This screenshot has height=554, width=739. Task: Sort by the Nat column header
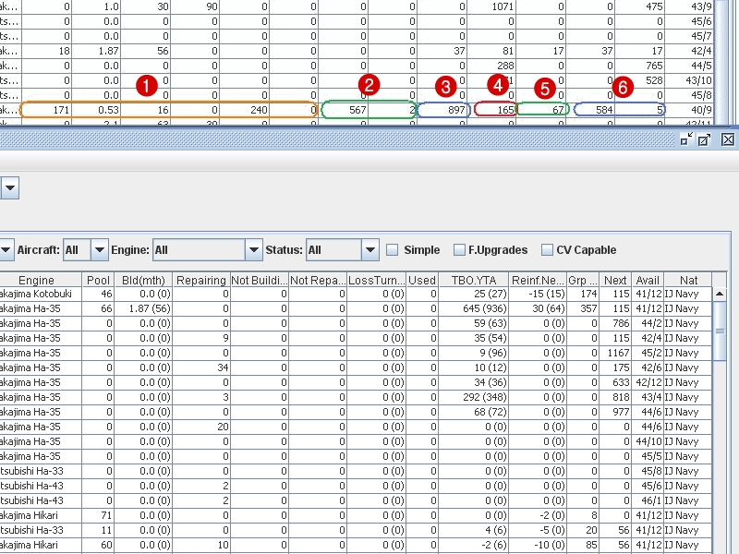688,281
